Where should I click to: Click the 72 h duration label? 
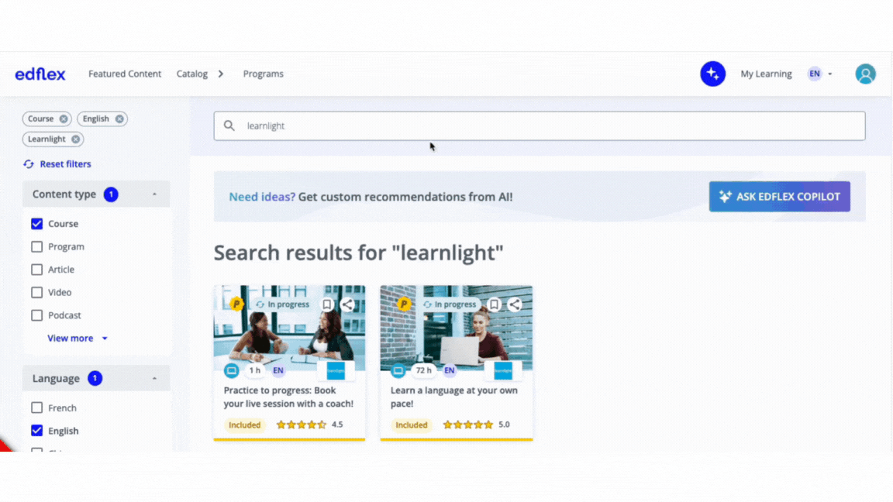423,370
